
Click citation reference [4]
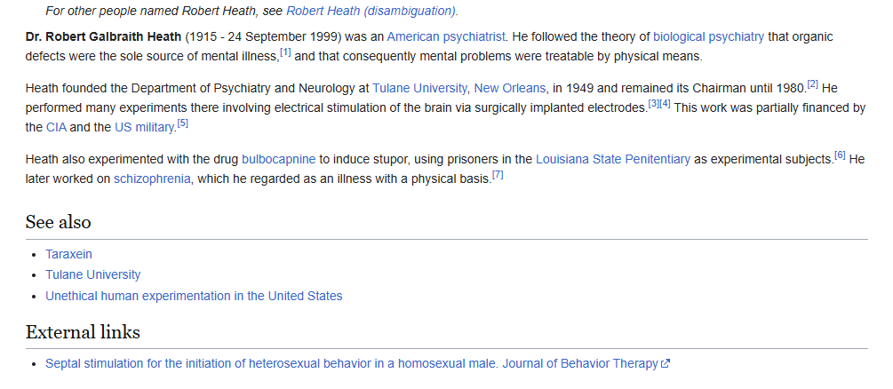pyautogui.click(x=666, y=104)
